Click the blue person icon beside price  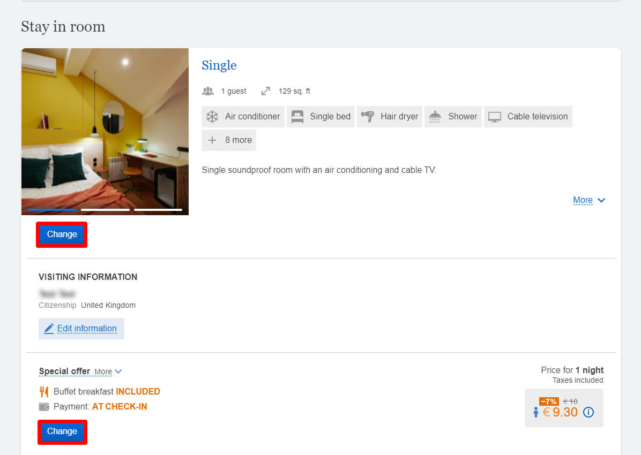pyautogui.click(x=535, y=412)
